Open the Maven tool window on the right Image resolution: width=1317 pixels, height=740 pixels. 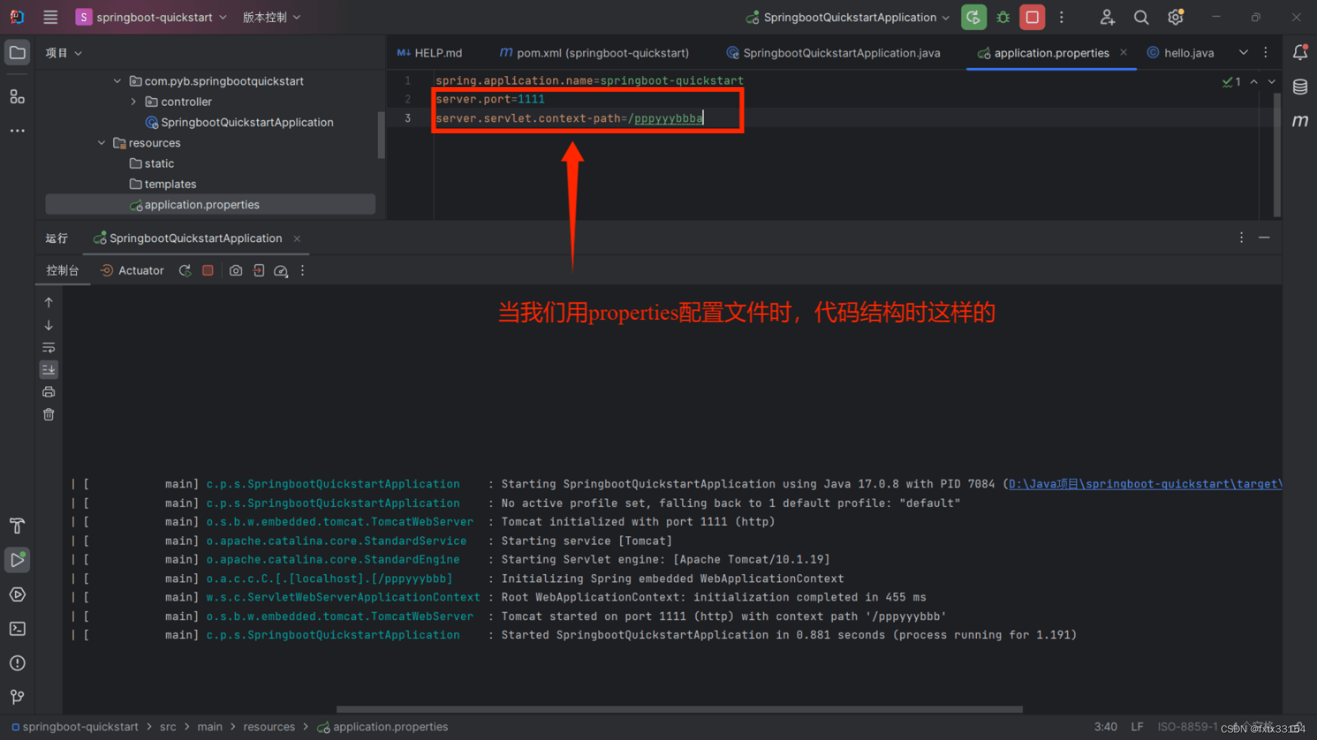tap(1301, 121)
